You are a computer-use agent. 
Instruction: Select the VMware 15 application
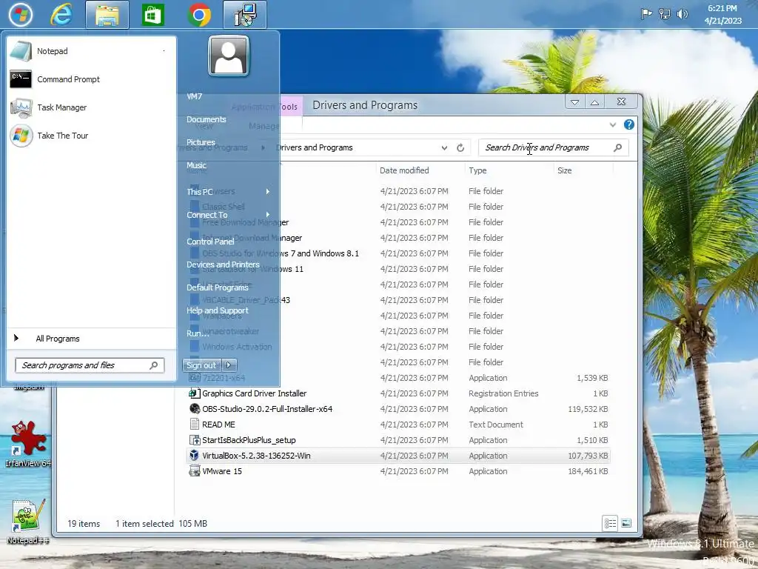point(222,470)
